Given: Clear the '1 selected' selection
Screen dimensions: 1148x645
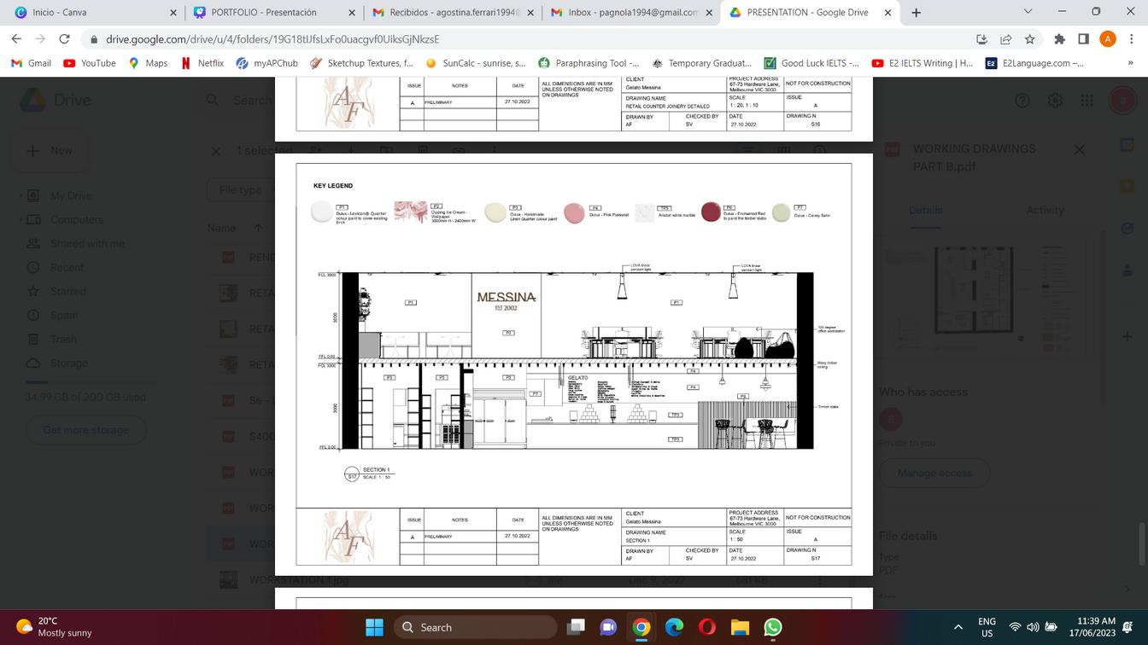Looking at the screenshot, I should coord(216,151).
